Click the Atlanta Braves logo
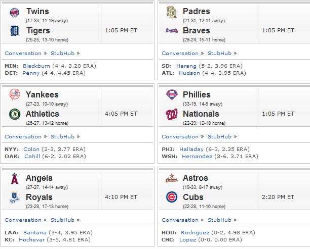The width and height of the screenshot is (310, 249). coord(171,31)
